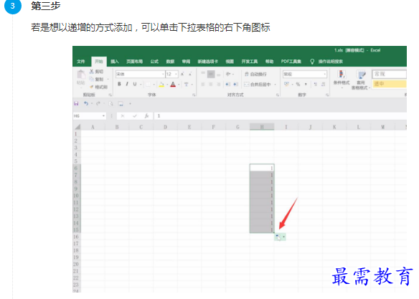Image resolution: width=419 pixels, height=299 pixels.
Task: Click the Name Box showing H6
Action: [90, 116]
